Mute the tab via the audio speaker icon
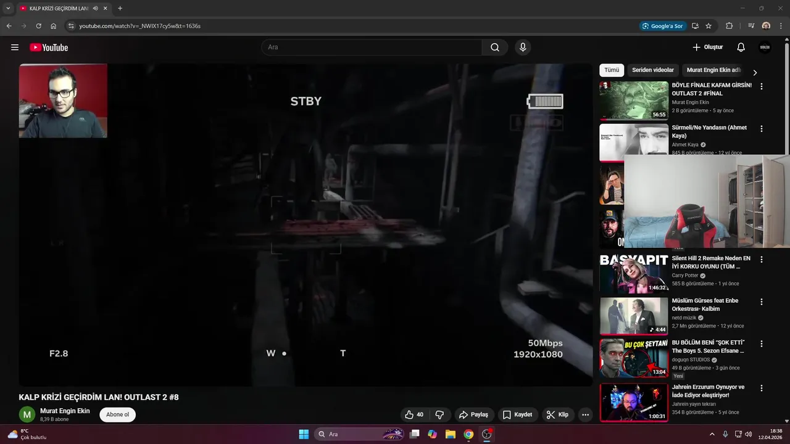790x444 pixels. click(x=96, y=8)
